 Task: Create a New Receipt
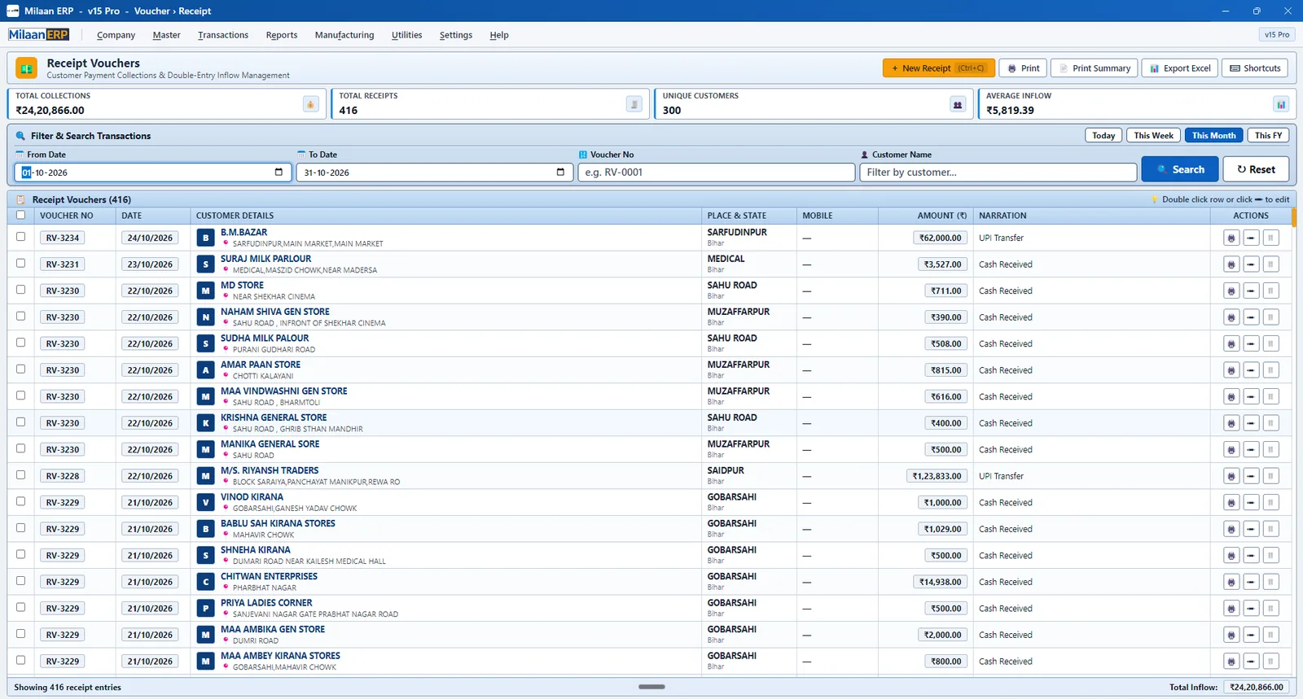(x=937, y=68)
